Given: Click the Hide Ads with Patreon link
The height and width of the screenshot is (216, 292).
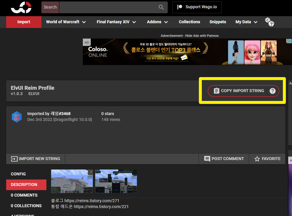Looking at the screenshot, I should pos(202,36).
